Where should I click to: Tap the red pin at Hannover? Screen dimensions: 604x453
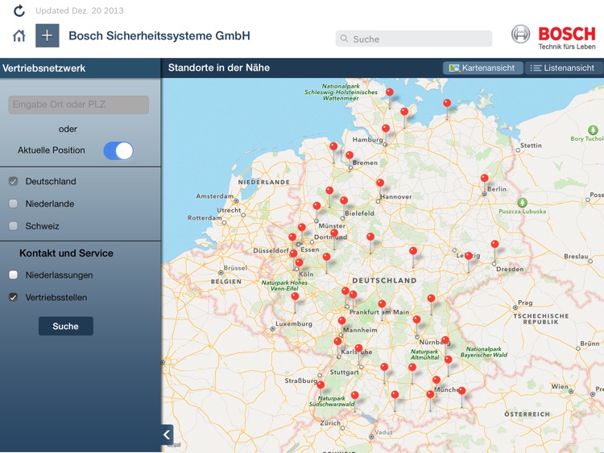pos(380,183)
